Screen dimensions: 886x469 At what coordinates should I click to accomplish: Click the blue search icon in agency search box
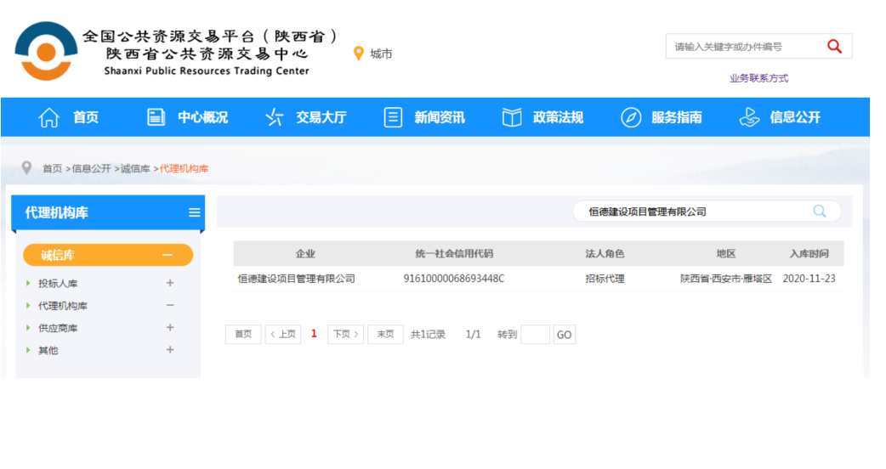pos(820,211)
